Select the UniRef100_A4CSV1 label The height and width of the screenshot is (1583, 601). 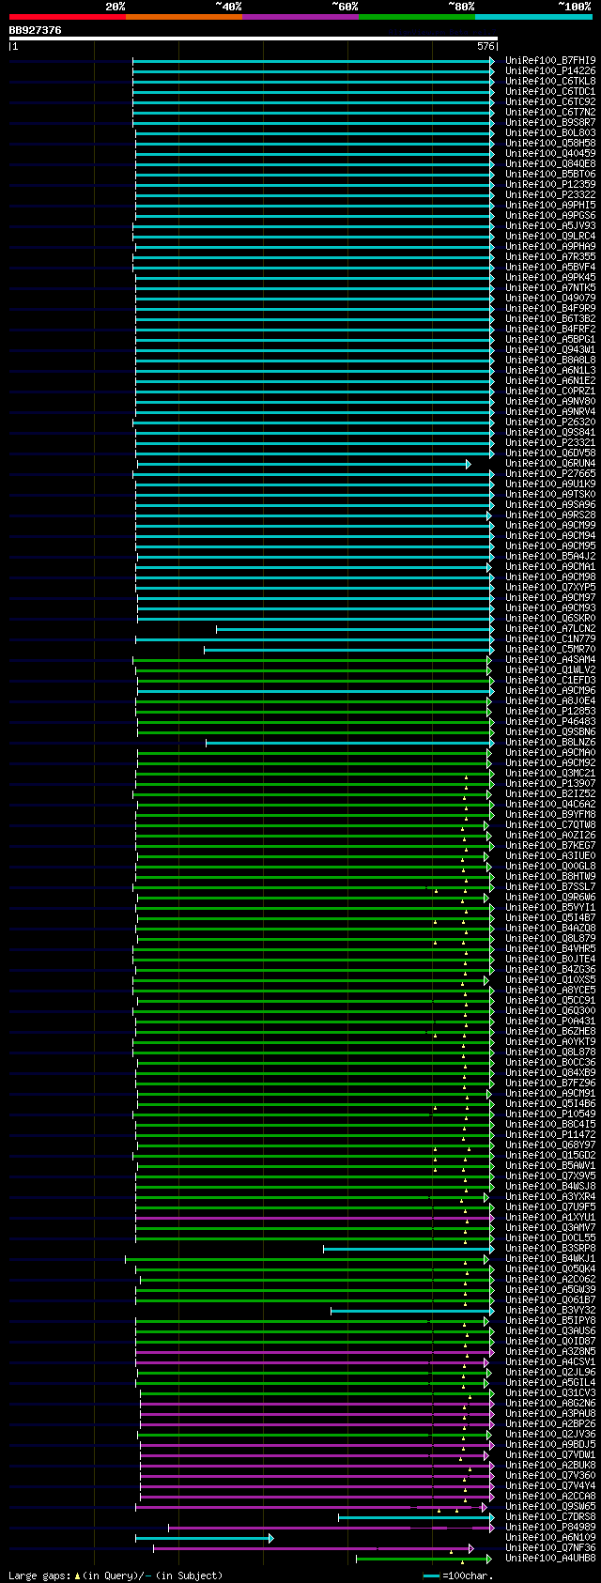click(x=550, y=1361)
